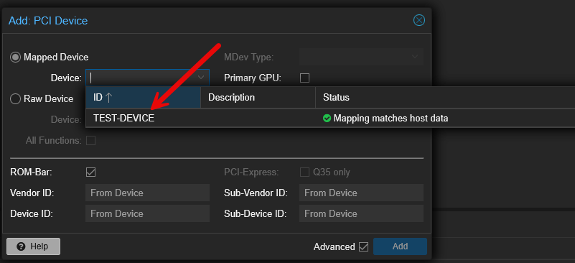Close the Add: PCI Device dialog
This screenshot has height=263, width=575.
419,20
